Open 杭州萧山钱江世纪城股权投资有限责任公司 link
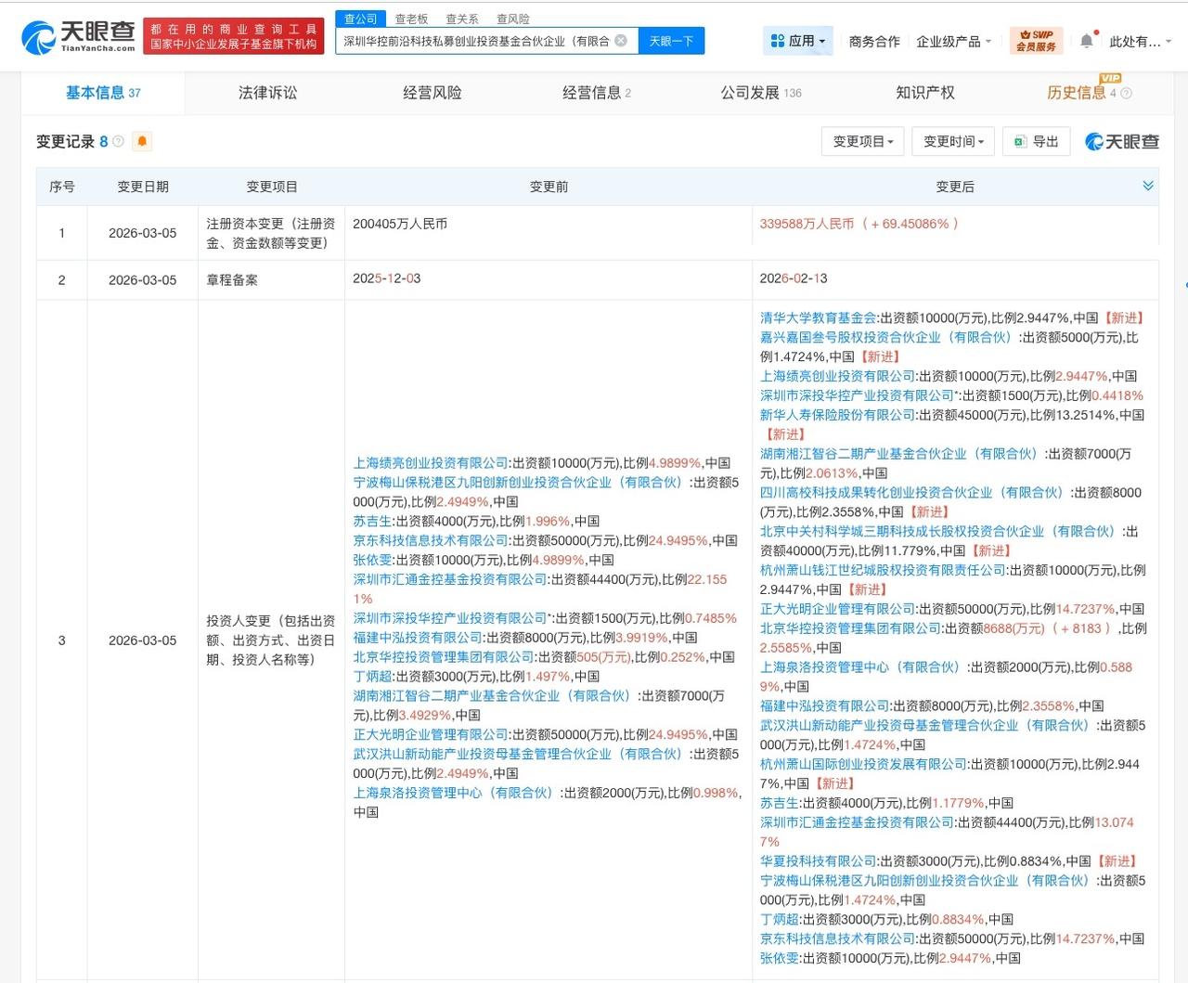Screen dimensions: 1188x983 [x=883, y=570]
